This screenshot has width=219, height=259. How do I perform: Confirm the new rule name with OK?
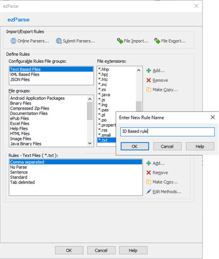tap(135, 147)
